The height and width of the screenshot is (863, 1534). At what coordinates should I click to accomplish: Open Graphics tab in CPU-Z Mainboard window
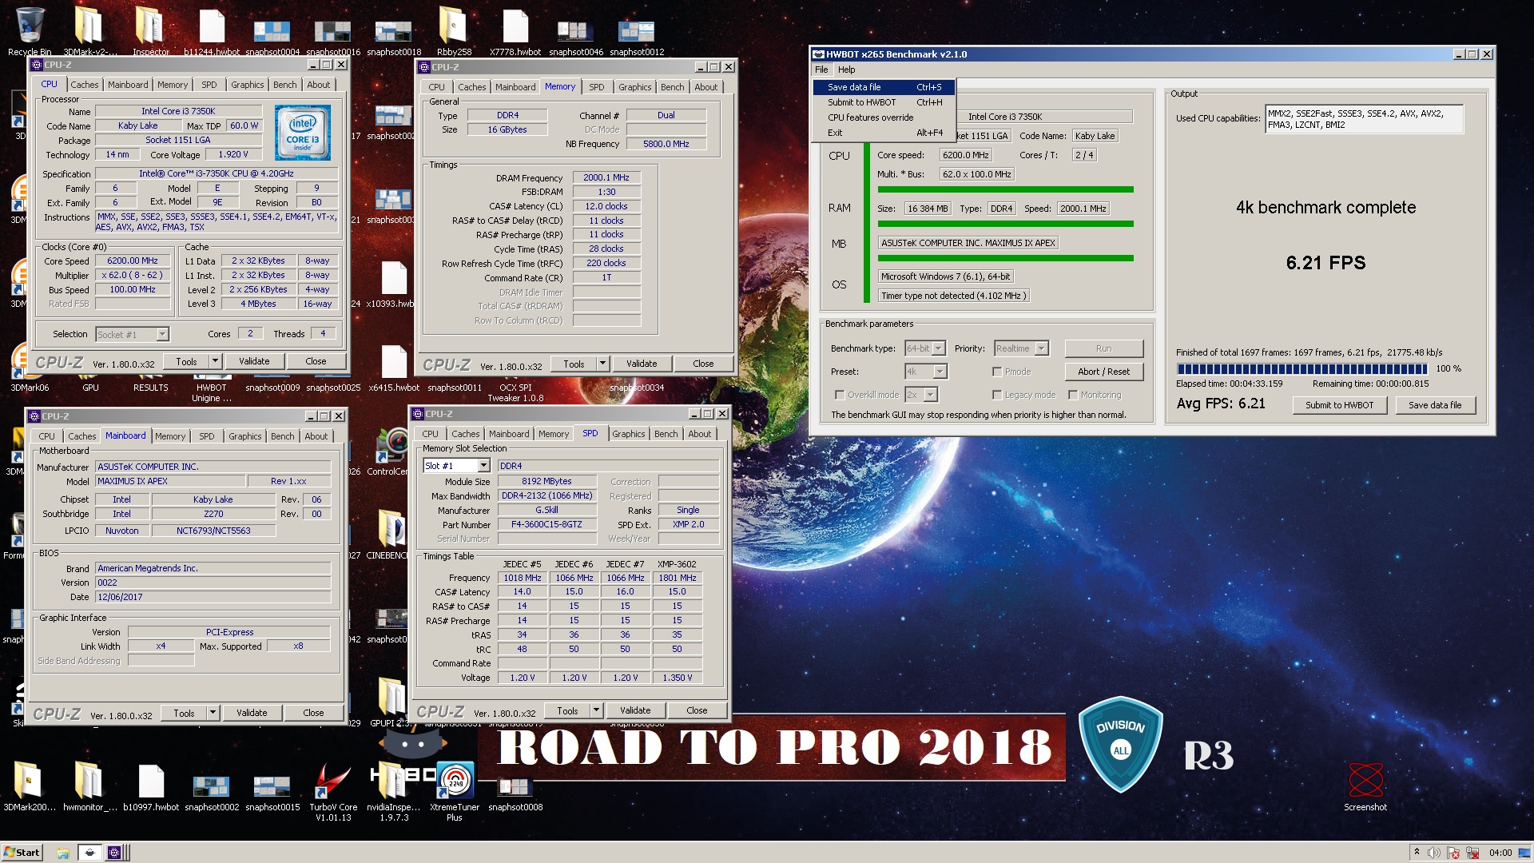244,436
